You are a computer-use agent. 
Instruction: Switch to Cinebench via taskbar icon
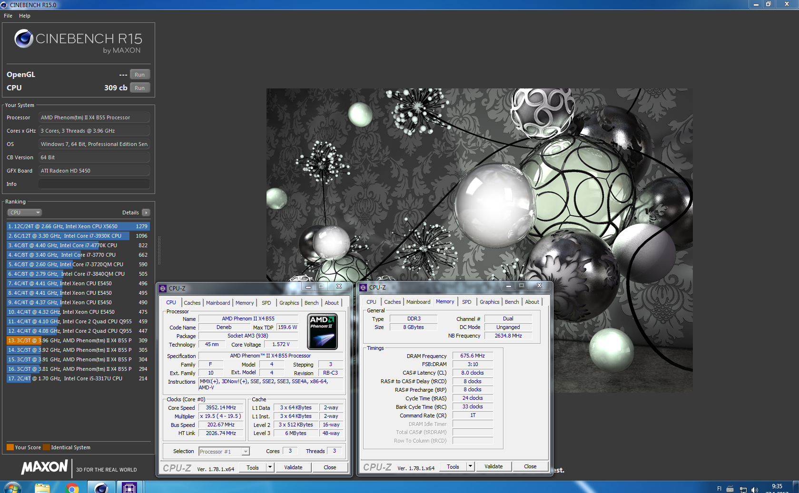[x=101, y=487]
